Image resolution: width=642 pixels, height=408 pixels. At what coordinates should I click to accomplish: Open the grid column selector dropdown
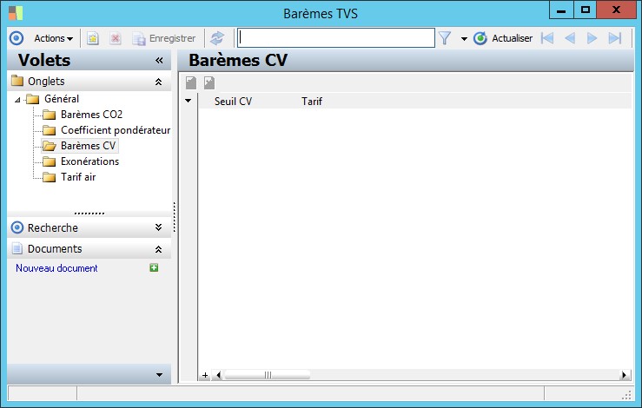pos(188,101)
